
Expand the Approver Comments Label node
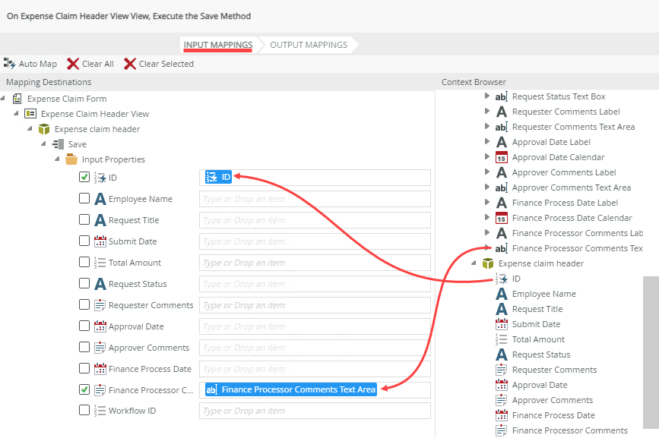pos(487,172)
